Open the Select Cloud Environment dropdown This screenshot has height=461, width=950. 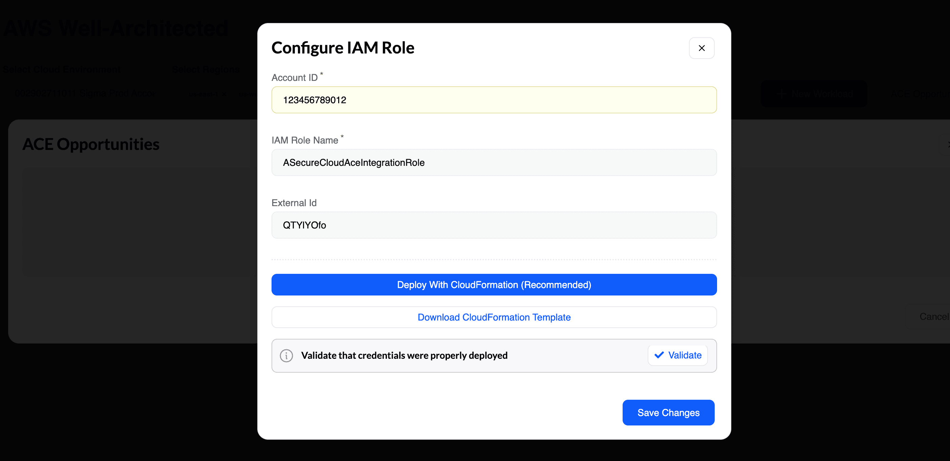coord(85,94)
